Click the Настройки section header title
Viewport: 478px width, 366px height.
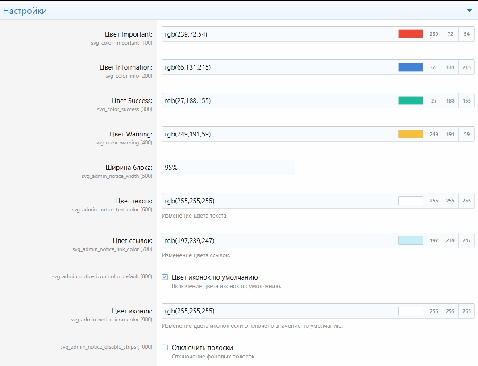pos(25,11)
